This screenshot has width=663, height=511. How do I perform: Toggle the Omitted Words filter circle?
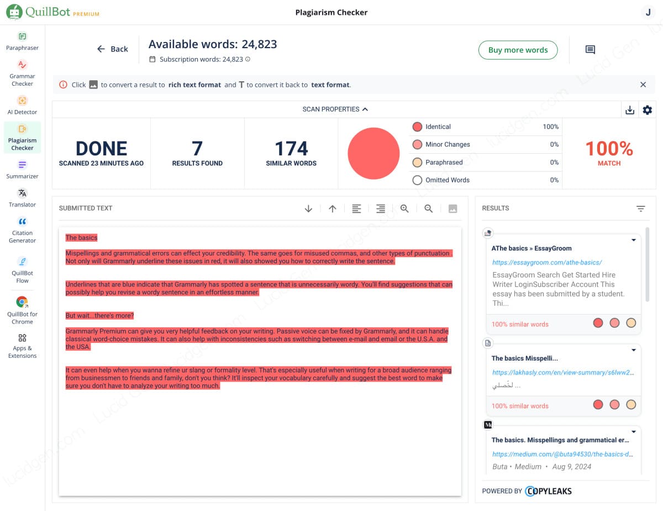pyautogui.click(x=417, y=180)
